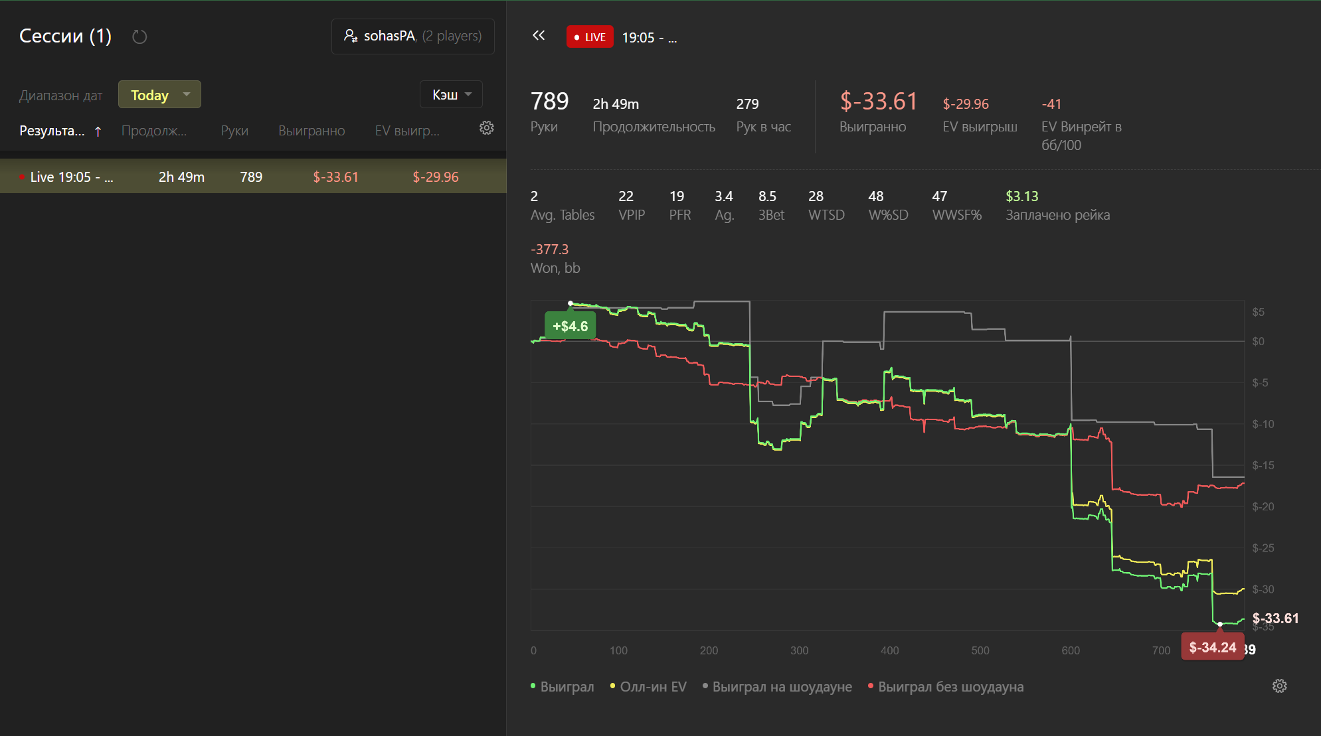
Task: Click the 48 W%SD stat
Action: pyautogui.click(x=888, y=205)
